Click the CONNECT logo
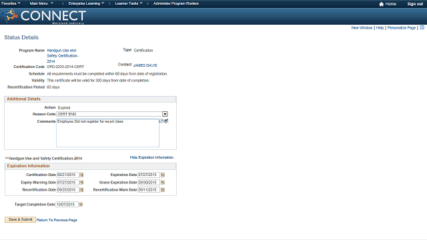427x240 pixels. 44,16
